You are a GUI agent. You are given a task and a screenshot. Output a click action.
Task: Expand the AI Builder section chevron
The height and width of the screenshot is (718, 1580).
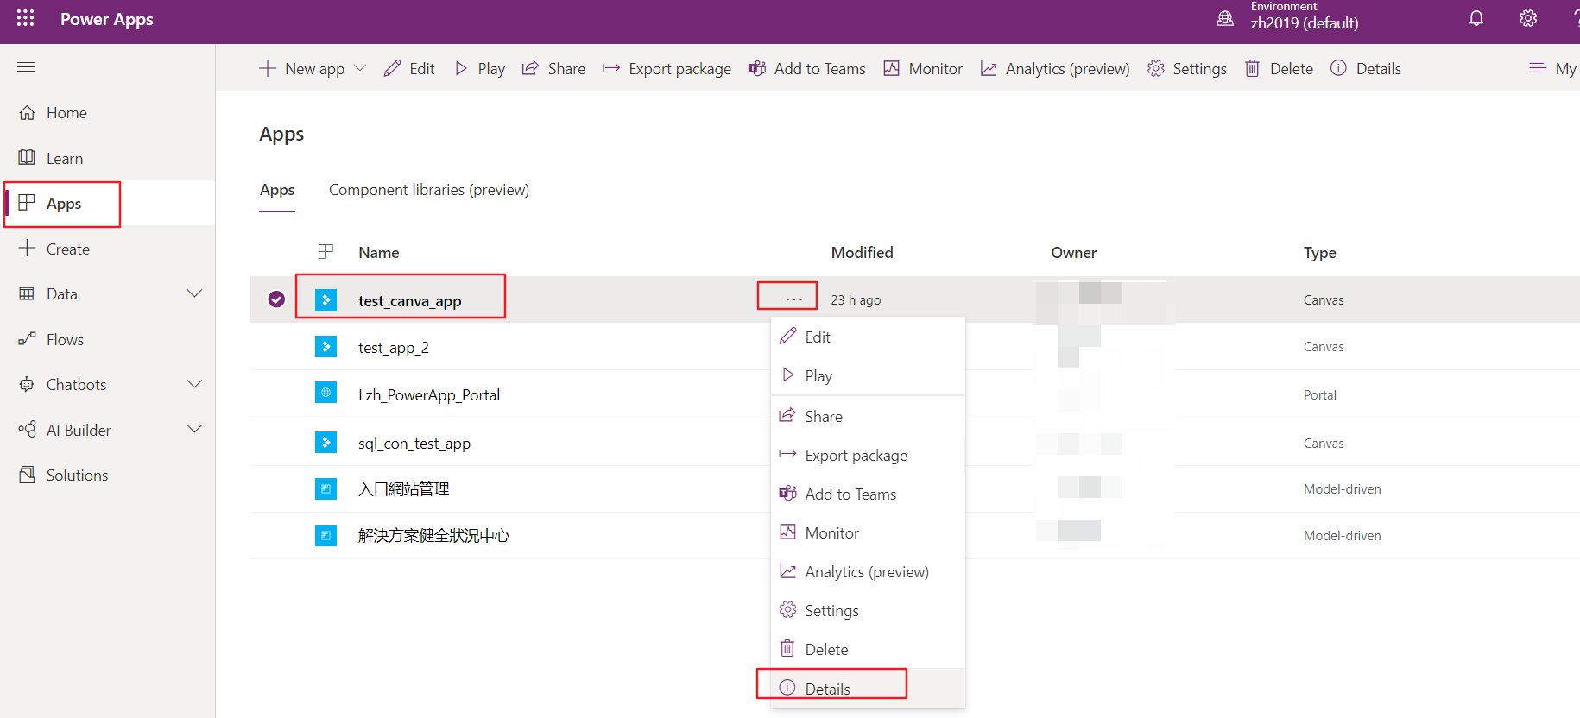[195, 430]
